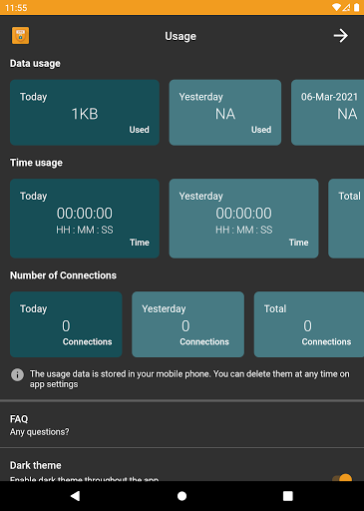Select the Dark theme settings row
Image resolution: width=364 pixels, height=511 pixels.
[x=182, y=465]
